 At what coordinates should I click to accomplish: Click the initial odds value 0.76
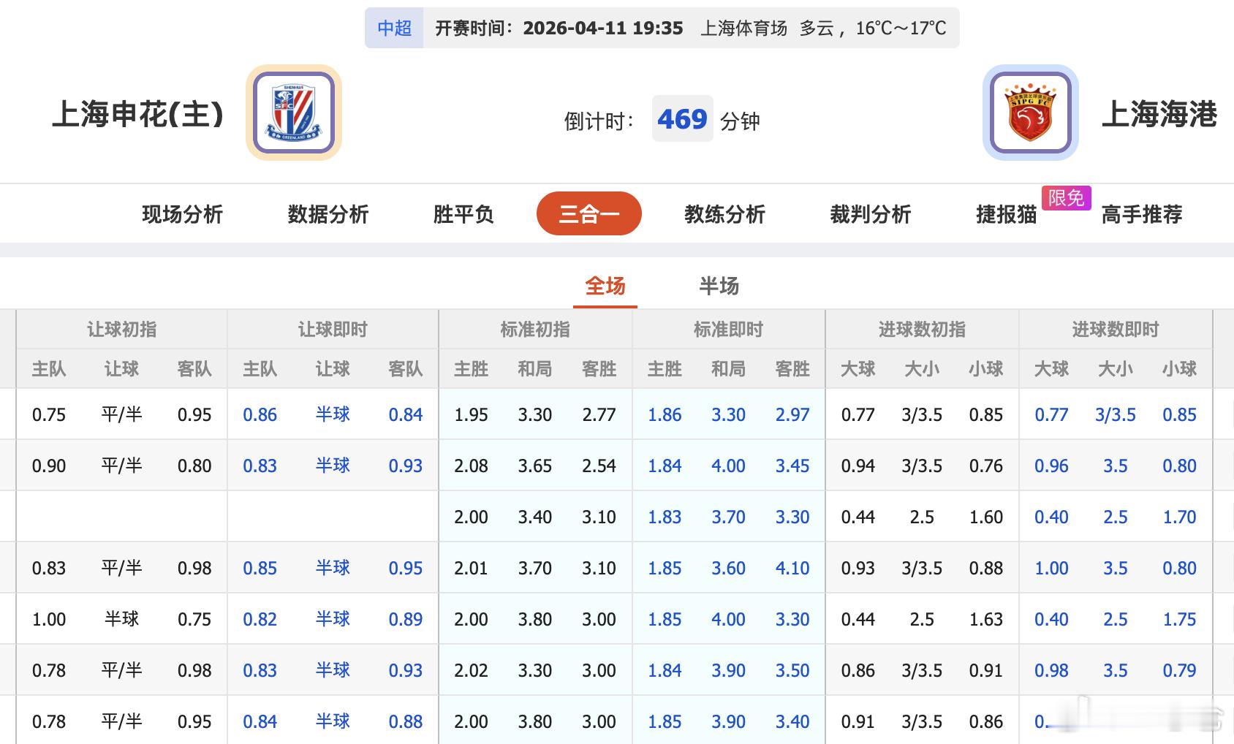986,466
